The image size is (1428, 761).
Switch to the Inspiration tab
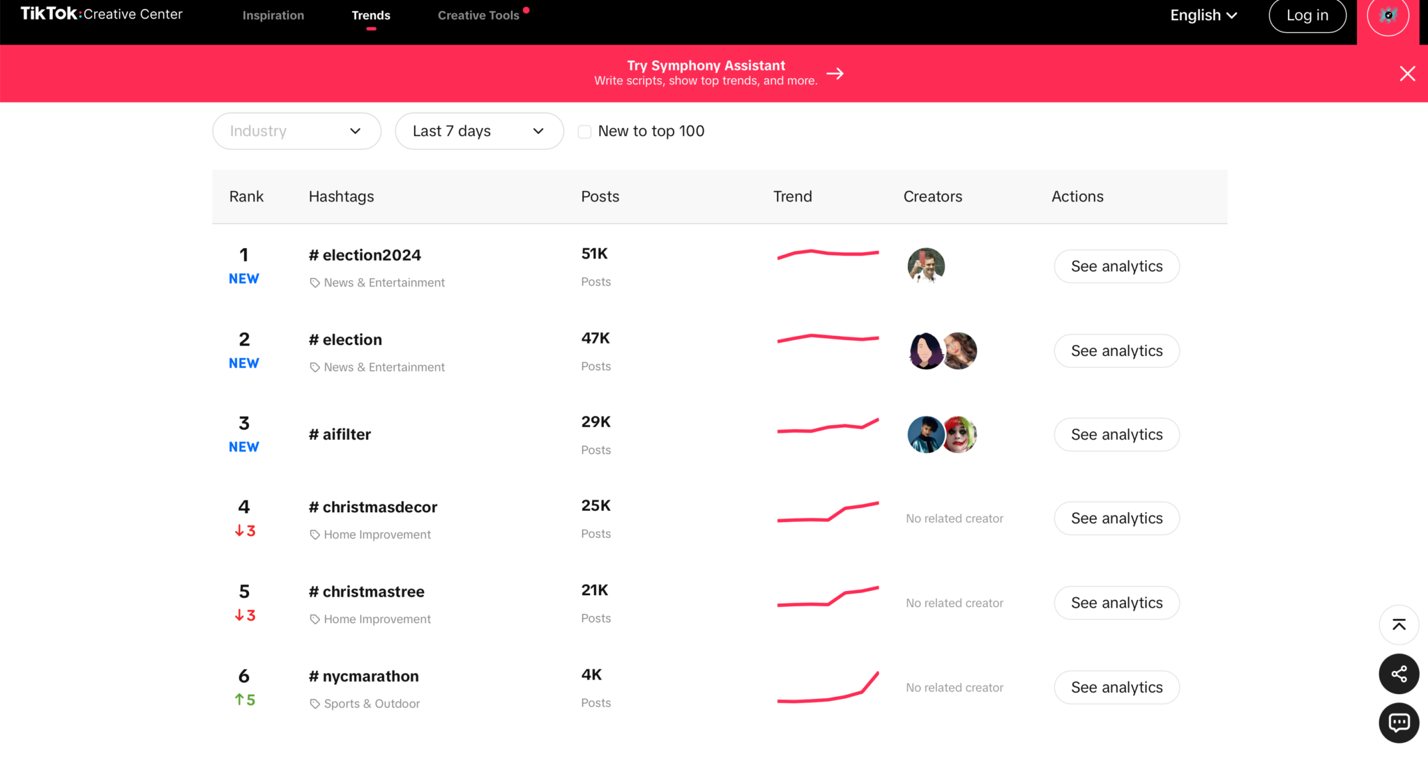[273, 15]
